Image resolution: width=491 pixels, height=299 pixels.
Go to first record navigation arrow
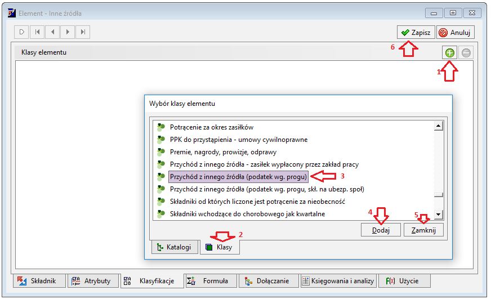pos(37,32)
